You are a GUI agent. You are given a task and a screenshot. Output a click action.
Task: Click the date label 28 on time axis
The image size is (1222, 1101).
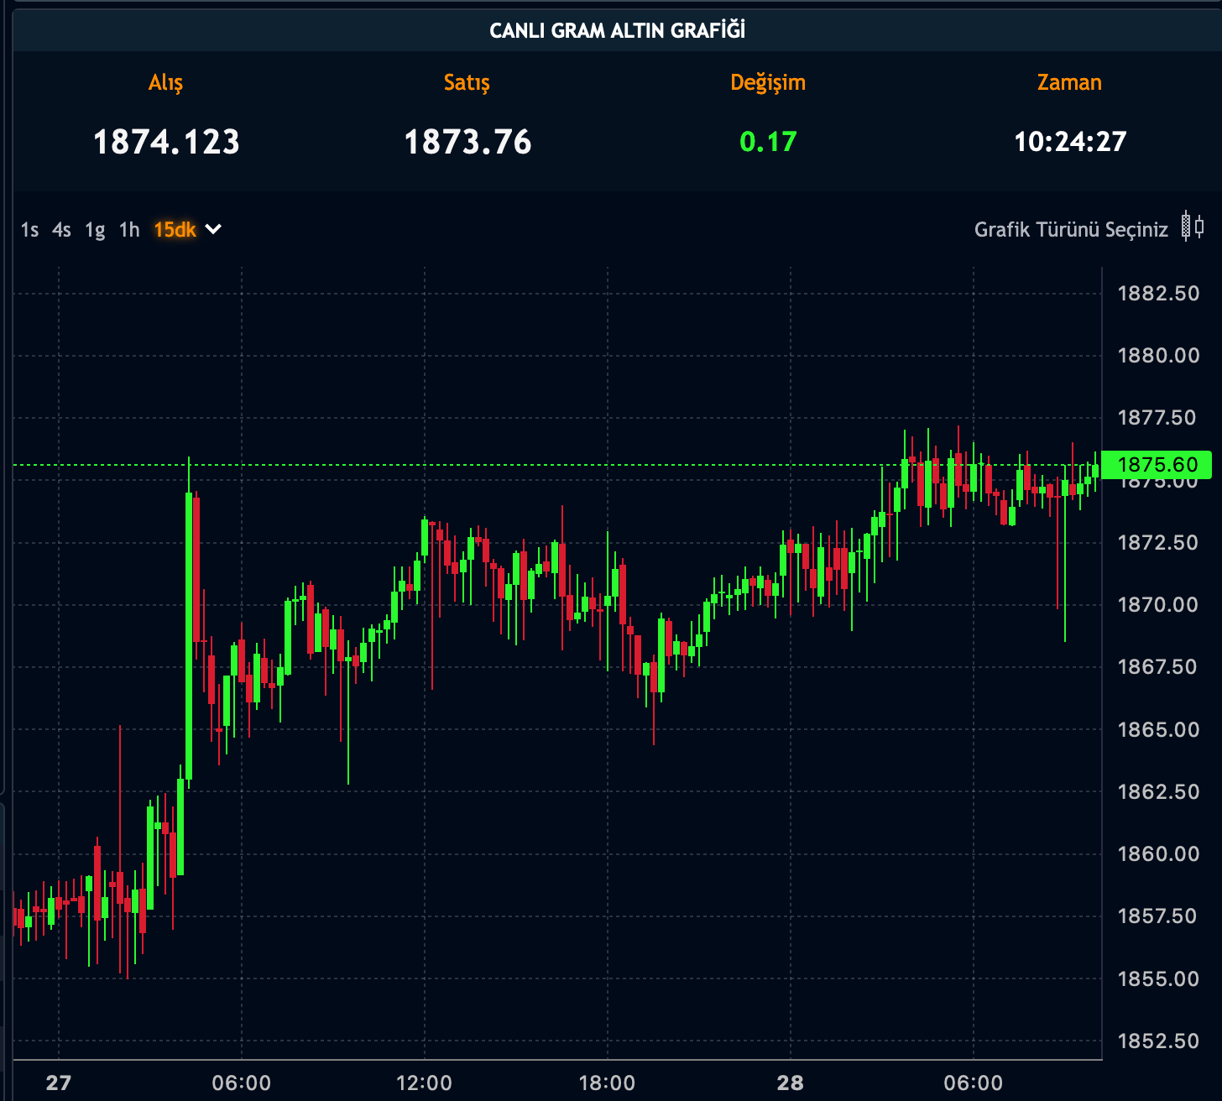pos(791,1083)
